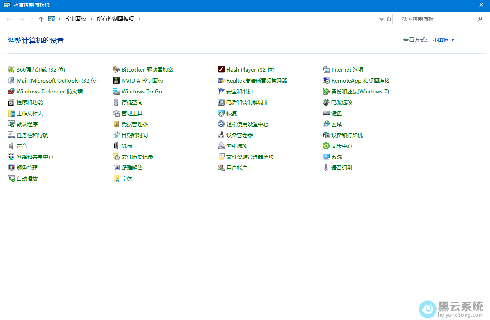Open the 鼠标 mouse icon
This screenshot has height=320, width=490.
[x=116, y=146]
